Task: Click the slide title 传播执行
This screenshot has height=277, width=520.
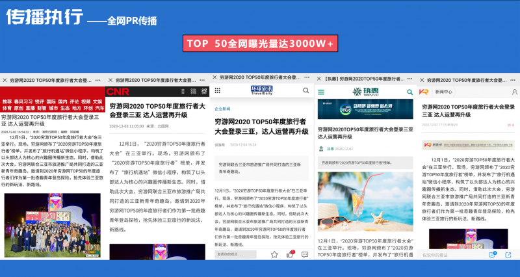Action: coord(44,17)
